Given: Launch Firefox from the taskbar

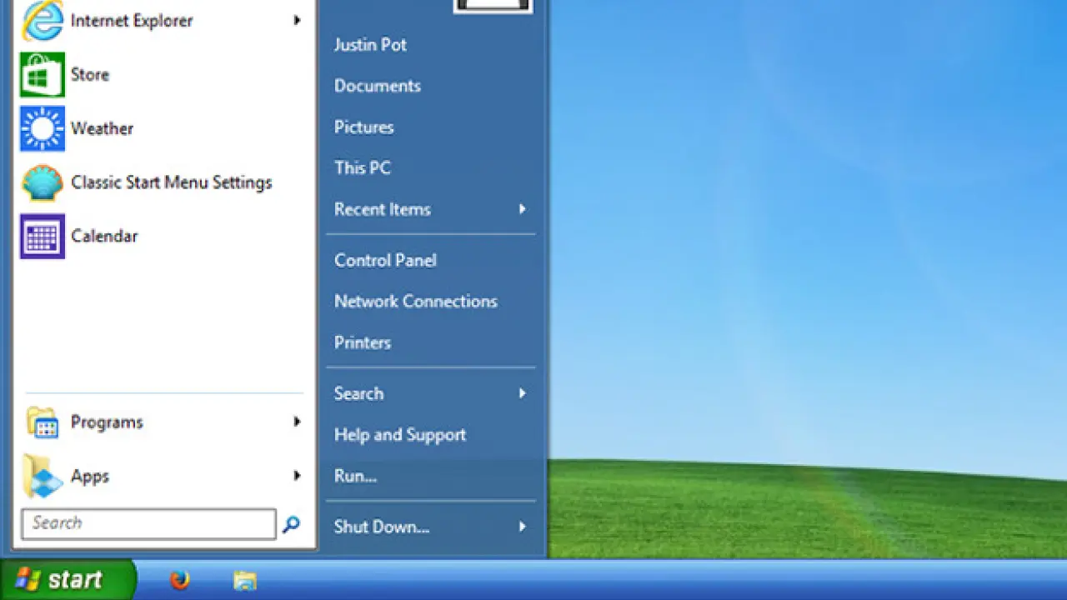Looking at the screenshot, I should [x=180, y=580].
